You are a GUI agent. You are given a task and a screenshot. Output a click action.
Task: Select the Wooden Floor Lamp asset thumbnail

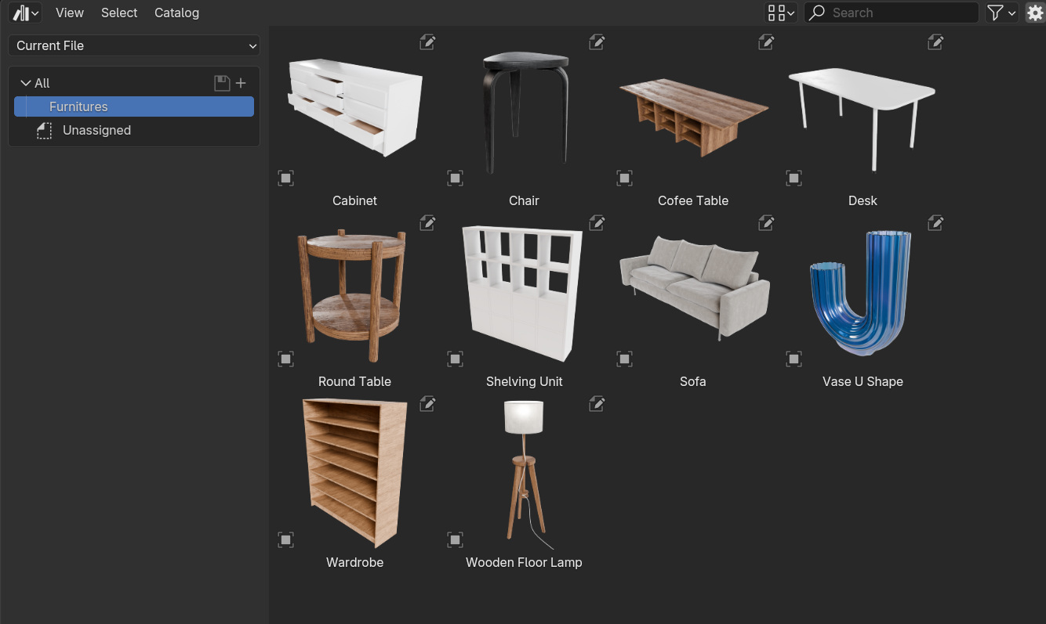tap(525, 474)
